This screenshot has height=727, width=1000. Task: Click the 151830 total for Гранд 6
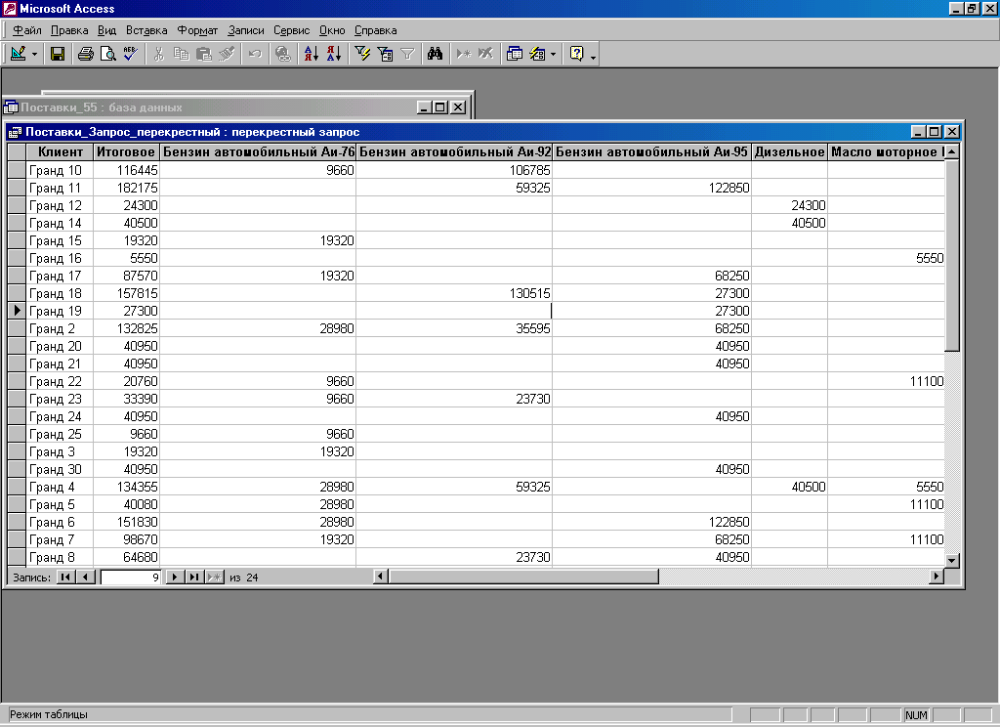point(126,522)
